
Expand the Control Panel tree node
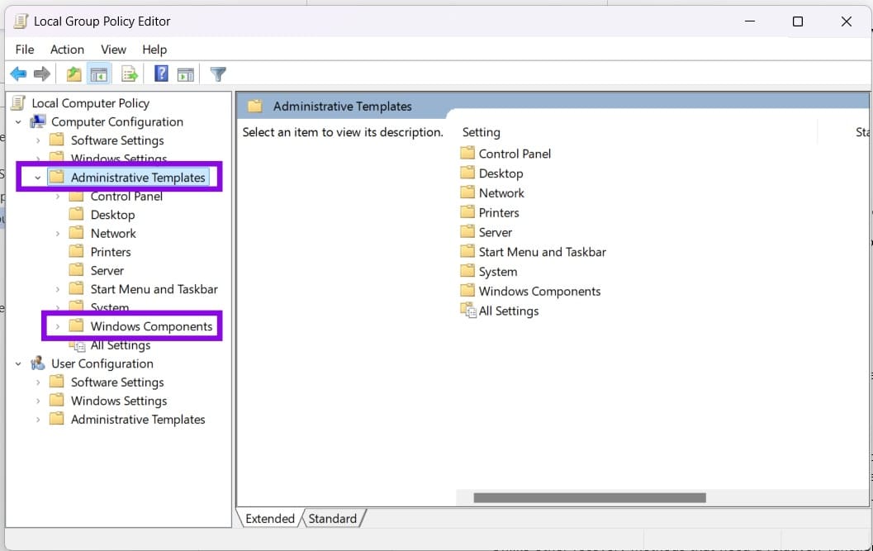57,196
